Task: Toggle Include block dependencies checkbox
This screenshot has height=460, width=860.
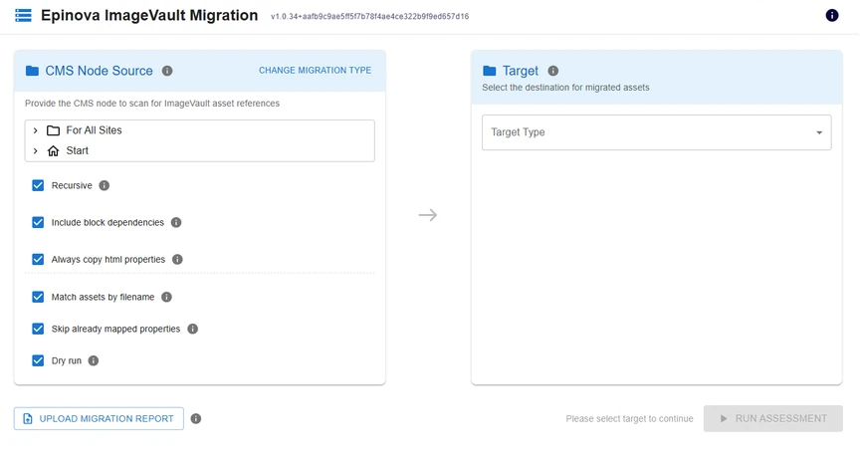Action: [38, 222]
